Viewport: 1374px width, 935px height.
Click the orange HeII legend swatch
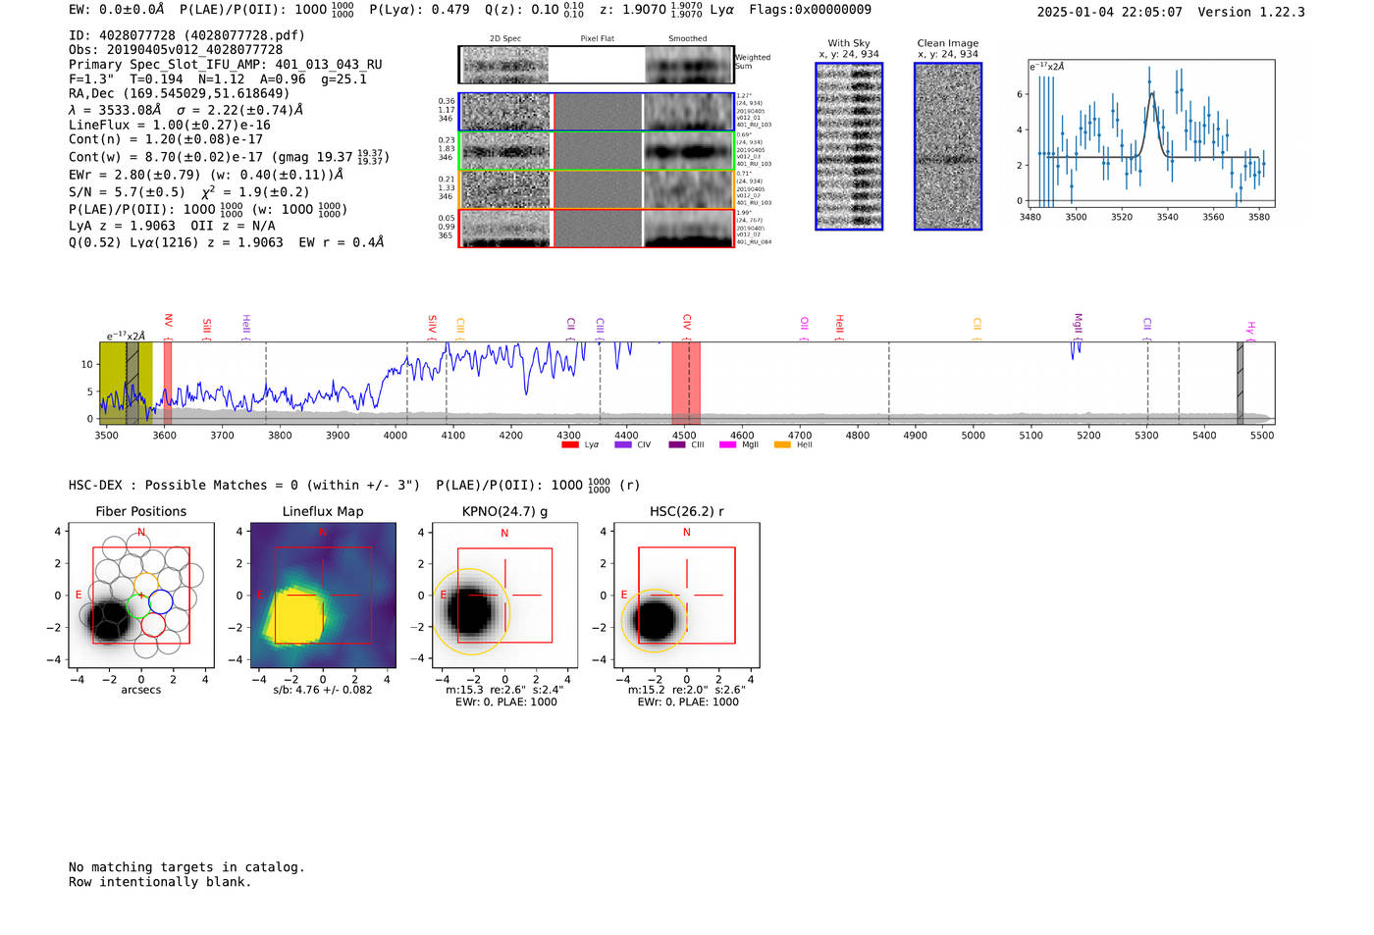point(782,445)
